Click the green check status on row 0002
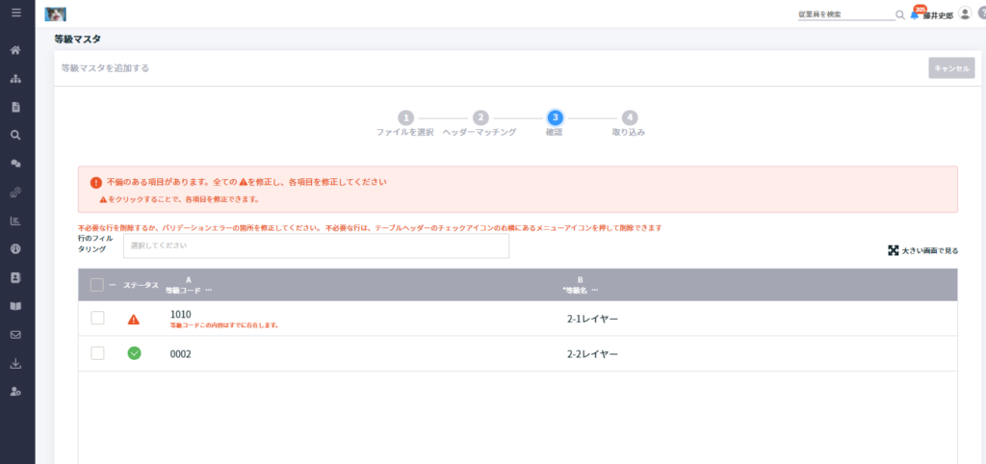 134,353
